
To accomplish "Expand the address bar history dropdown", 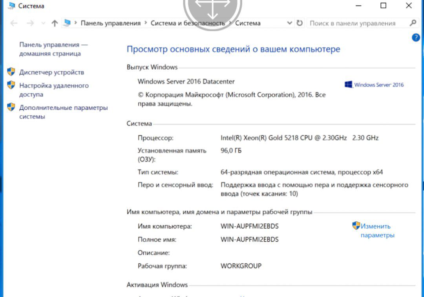I will [x=289, y=23].
